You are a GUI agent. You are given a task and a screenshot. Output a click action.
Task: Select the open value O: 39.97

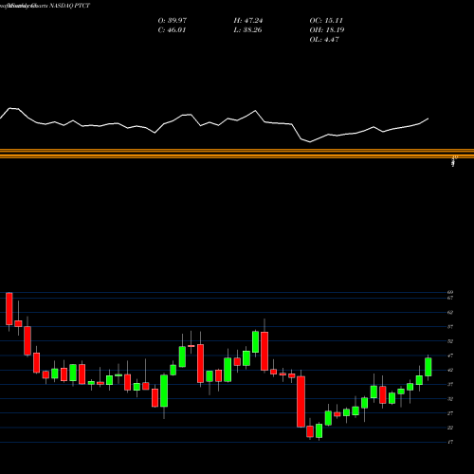click(x=173, y=21)
